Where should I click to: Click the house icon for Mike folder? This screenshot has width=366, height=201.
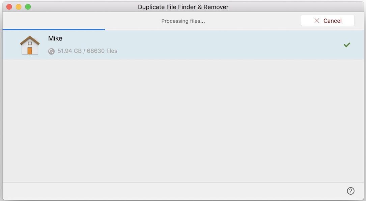pos(30,45)
